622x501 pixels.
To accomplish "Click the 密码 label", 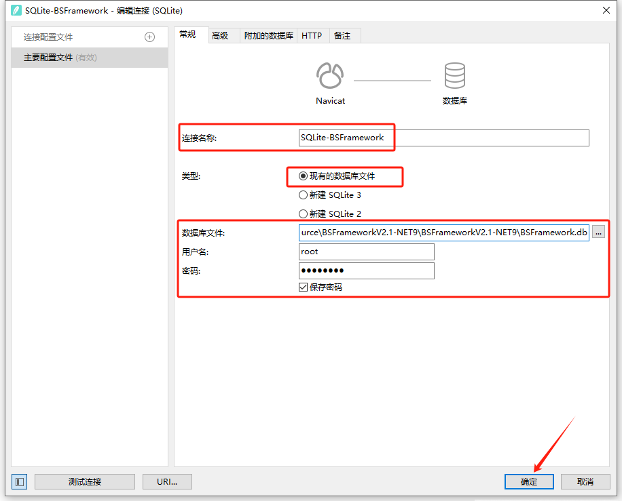I will [191, 271].
